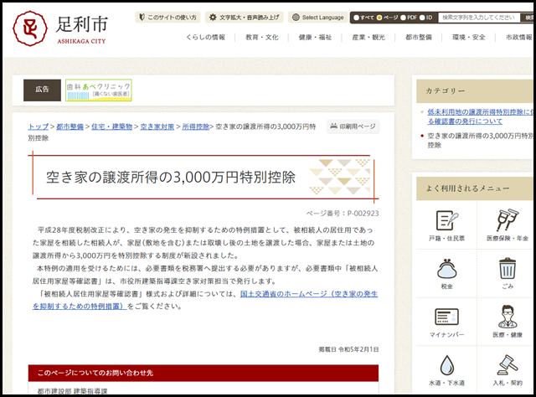Click the 印刷用ページ button

click(353, 126)
